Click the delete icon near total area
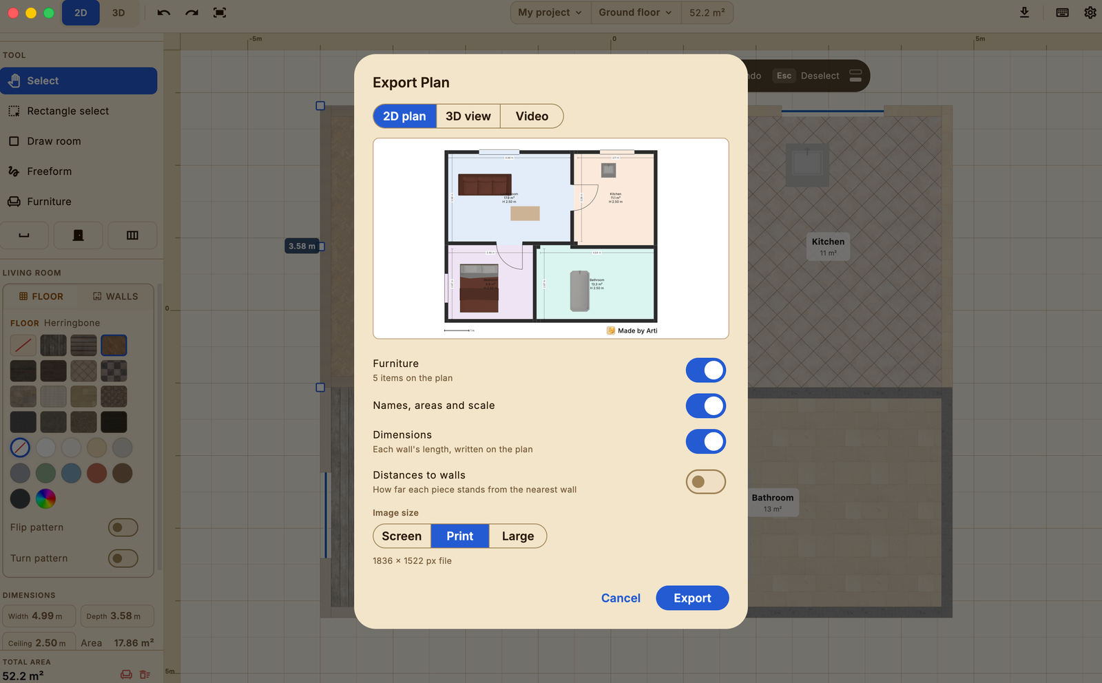1102x683 pixels. 145,675
